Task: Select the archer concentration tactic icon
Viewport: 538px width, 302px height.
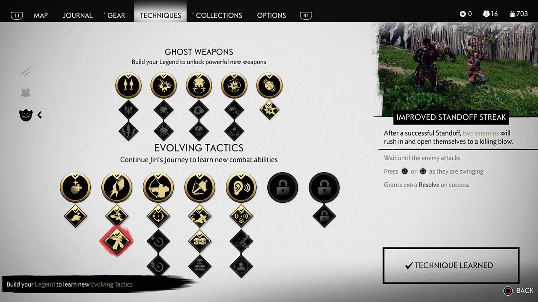Action: coord(158,187)
